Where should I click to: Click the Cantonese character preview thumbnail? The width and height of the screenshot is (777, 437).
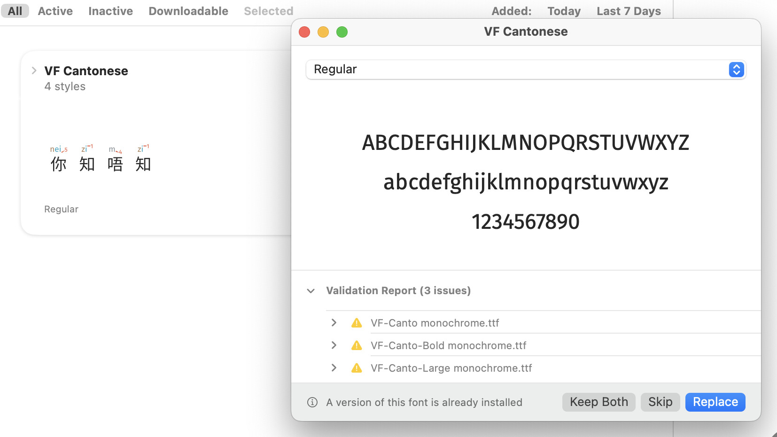(x=101, y=159)
